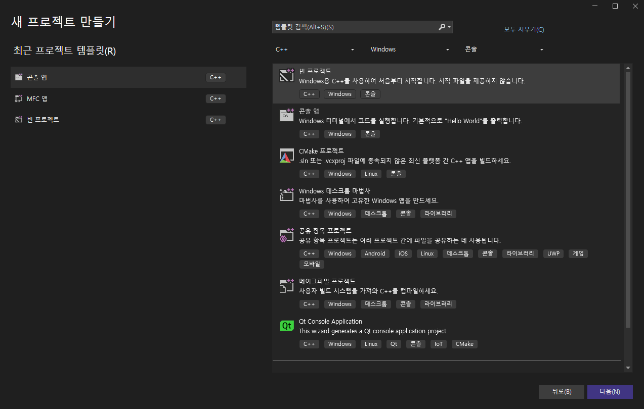This screenshot has width=644, height=409.
Task: Click the recent 콘솔 앱 template icon
Action: [x=19, y=77]
